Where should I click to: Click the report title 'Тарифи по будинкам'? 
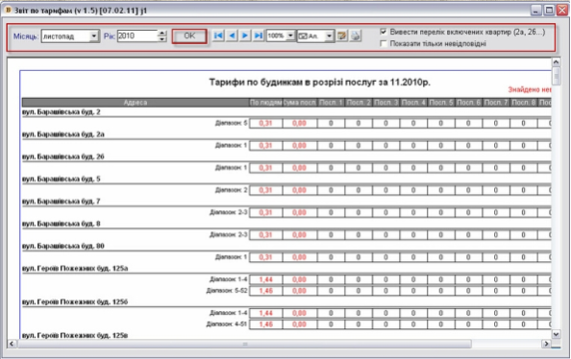click(x=319, y=83)
